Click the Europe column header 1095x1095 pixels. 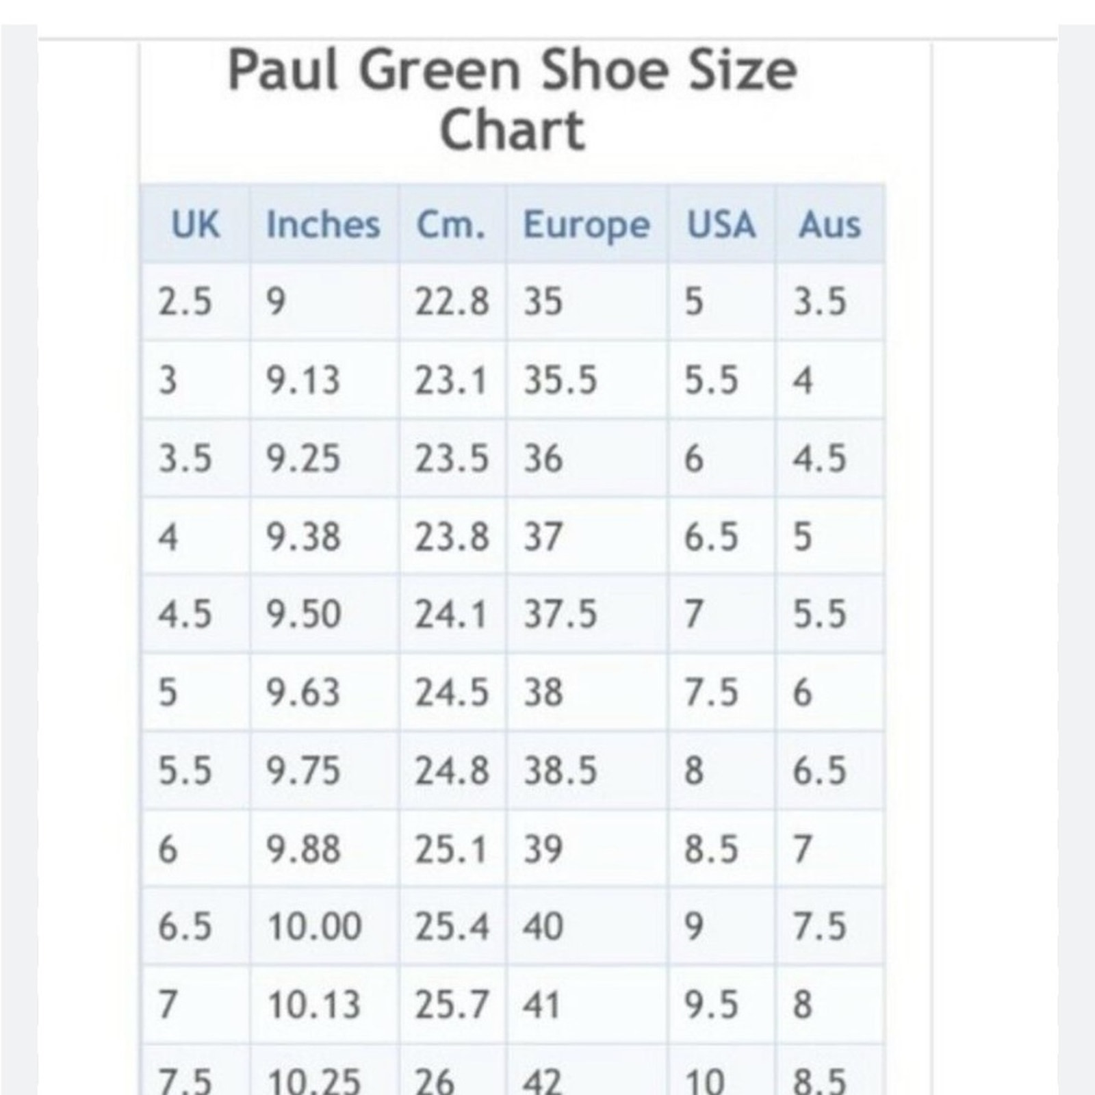pyautogui.click(x=587, y=224)
